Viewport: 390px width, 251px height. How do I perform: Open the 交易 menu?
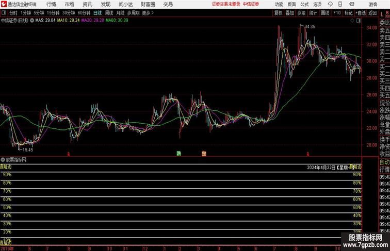pos(168,4)
